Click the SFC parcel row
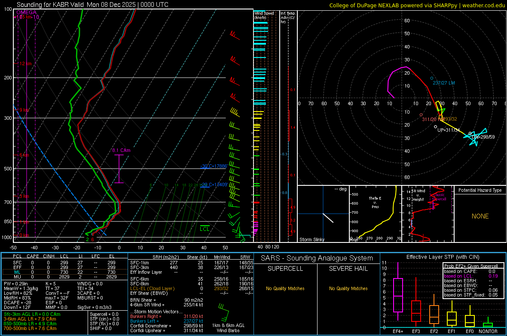 pyautogui.click(x=64, y=263)
